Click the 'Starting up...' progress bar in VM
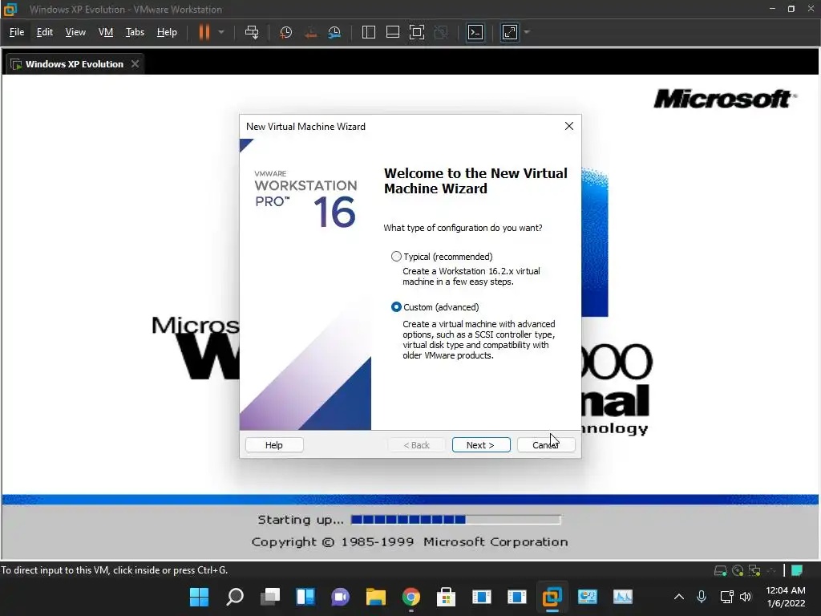Viewport: 821px width, 616px height. 455,520
